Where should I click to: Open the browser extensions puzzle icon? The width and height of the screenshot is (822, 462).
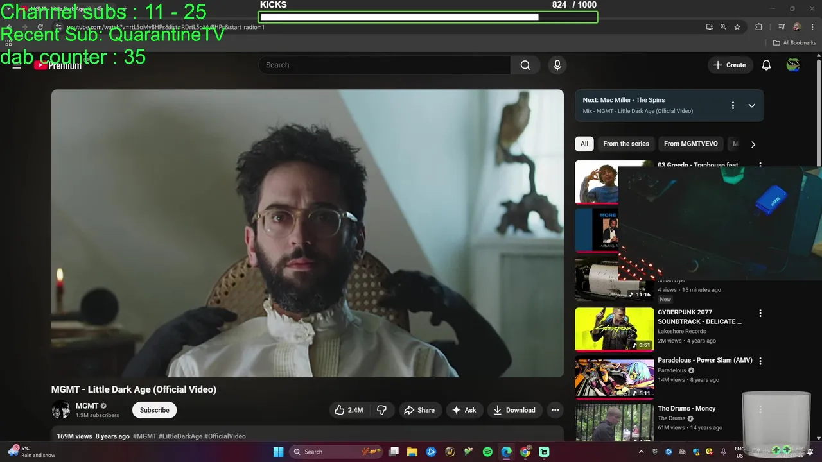tap(759, 27)
